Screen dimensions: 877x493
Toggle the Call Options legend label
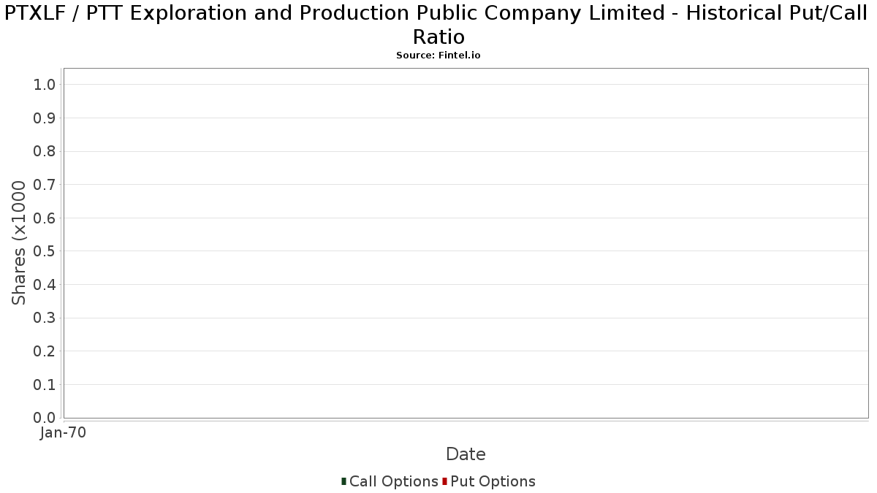pos(393,481)
